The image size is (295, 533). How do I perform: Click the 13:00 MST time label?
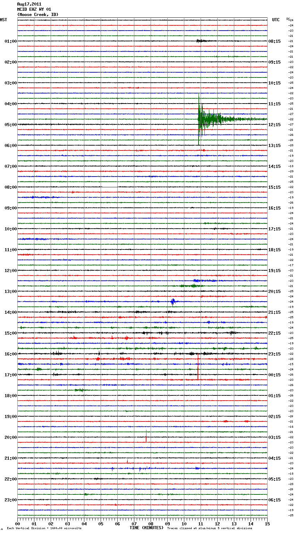[x=11, y=292]
